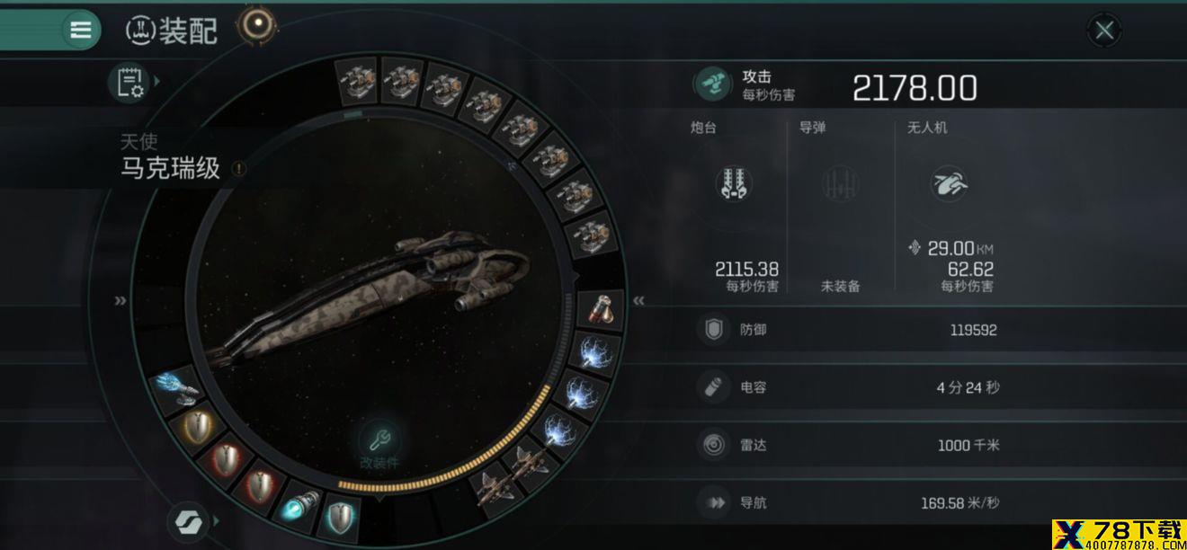Image resolution: width=1187 pixels, height=550 pixels.
Task: Expand the arrow beside the fittings clipboard
Action: 157,82
